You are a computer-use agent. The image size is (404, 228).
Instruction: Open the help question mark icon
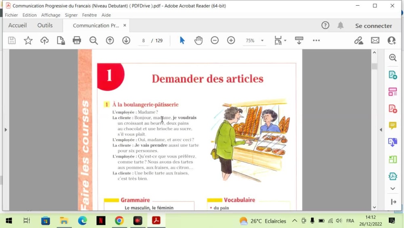(325, 25)
